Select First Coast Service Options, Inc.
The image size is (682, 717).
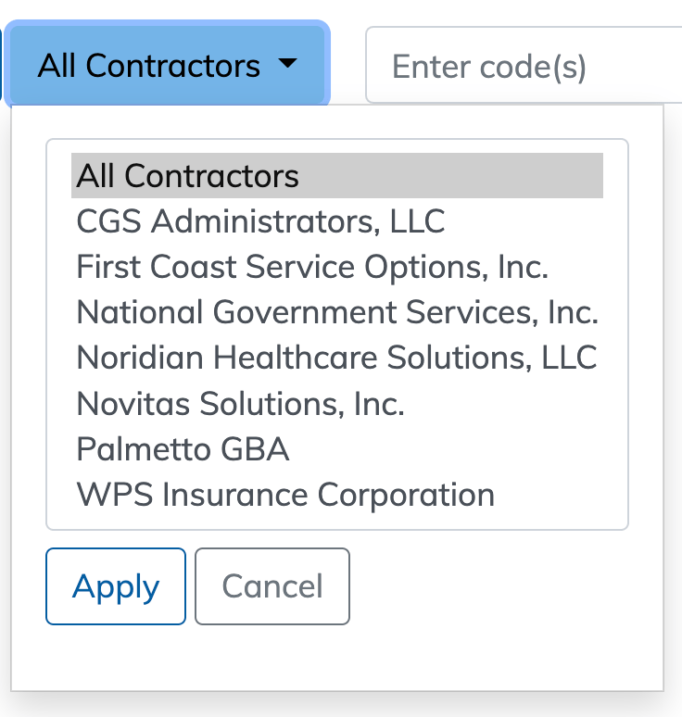click(312, 267)
